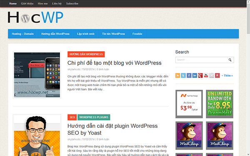The width and height of the screenshot is (250, 156).
Task: Click the HocWP site logo
Action: [x=35, y=17]
